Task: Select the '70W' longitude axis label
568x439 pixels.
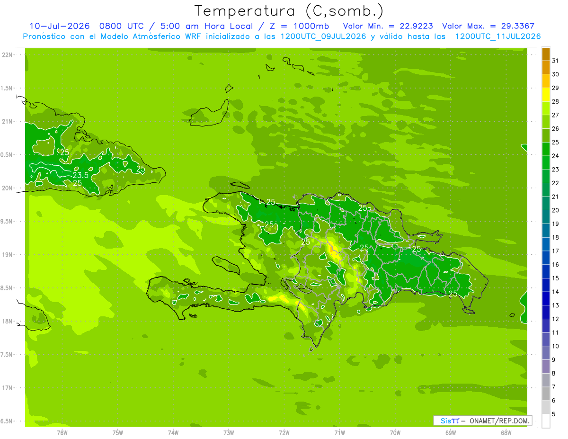Action: coord(395,432)
